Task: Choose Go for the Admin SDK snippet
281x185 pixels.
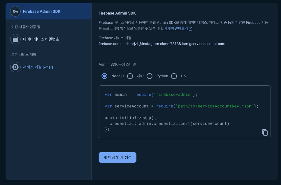Action: tap(174, 76)
